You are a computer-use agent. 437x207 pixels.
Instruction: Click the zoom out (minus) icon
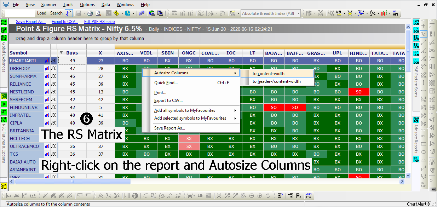pos(252,195)
